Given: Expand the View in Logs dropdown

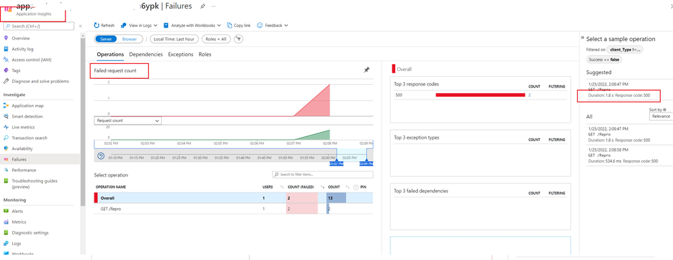Looking at the screenshot, I should point(139,26).
